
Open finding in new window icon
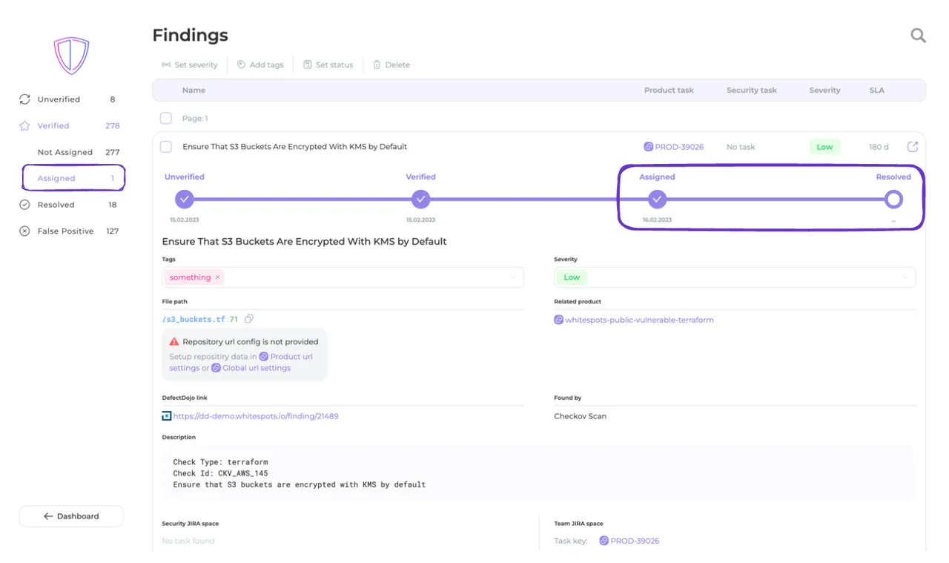coord(913,147)
